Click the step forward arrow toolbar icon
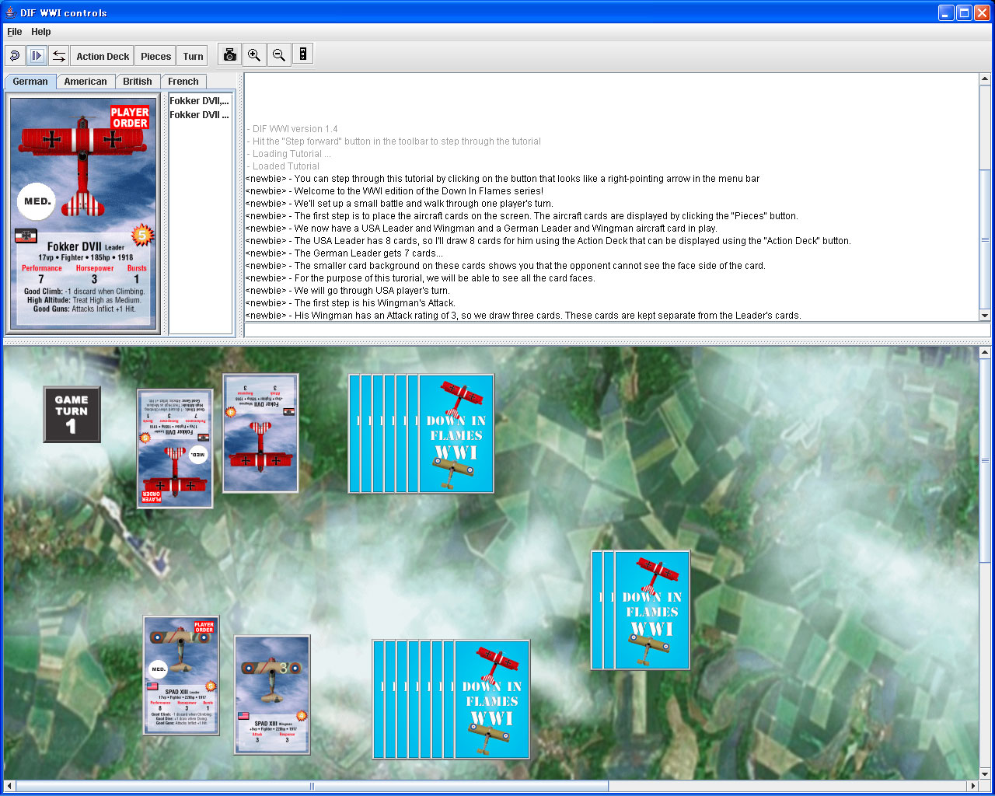Screen dimensions: 995x796 [37, 55]
